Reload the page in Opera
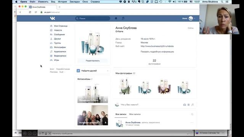This screenshot has height=137, width=244. tap(30, 12)
